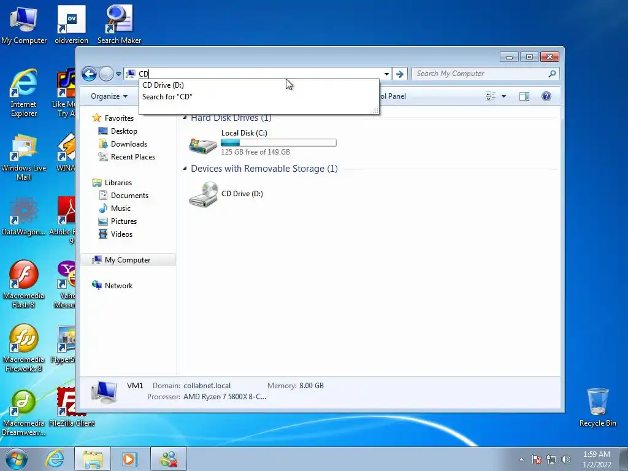Click the "AMD Ryzen 7 5800X" processor value
This screenshot has width=628, height=471.
coord(224,397)
